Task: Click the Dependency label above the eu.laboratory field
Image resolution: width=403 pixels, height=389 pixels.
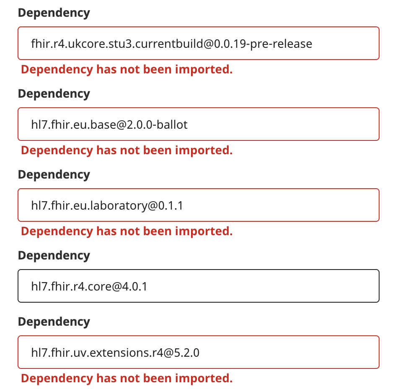Action: click(54, 175)
